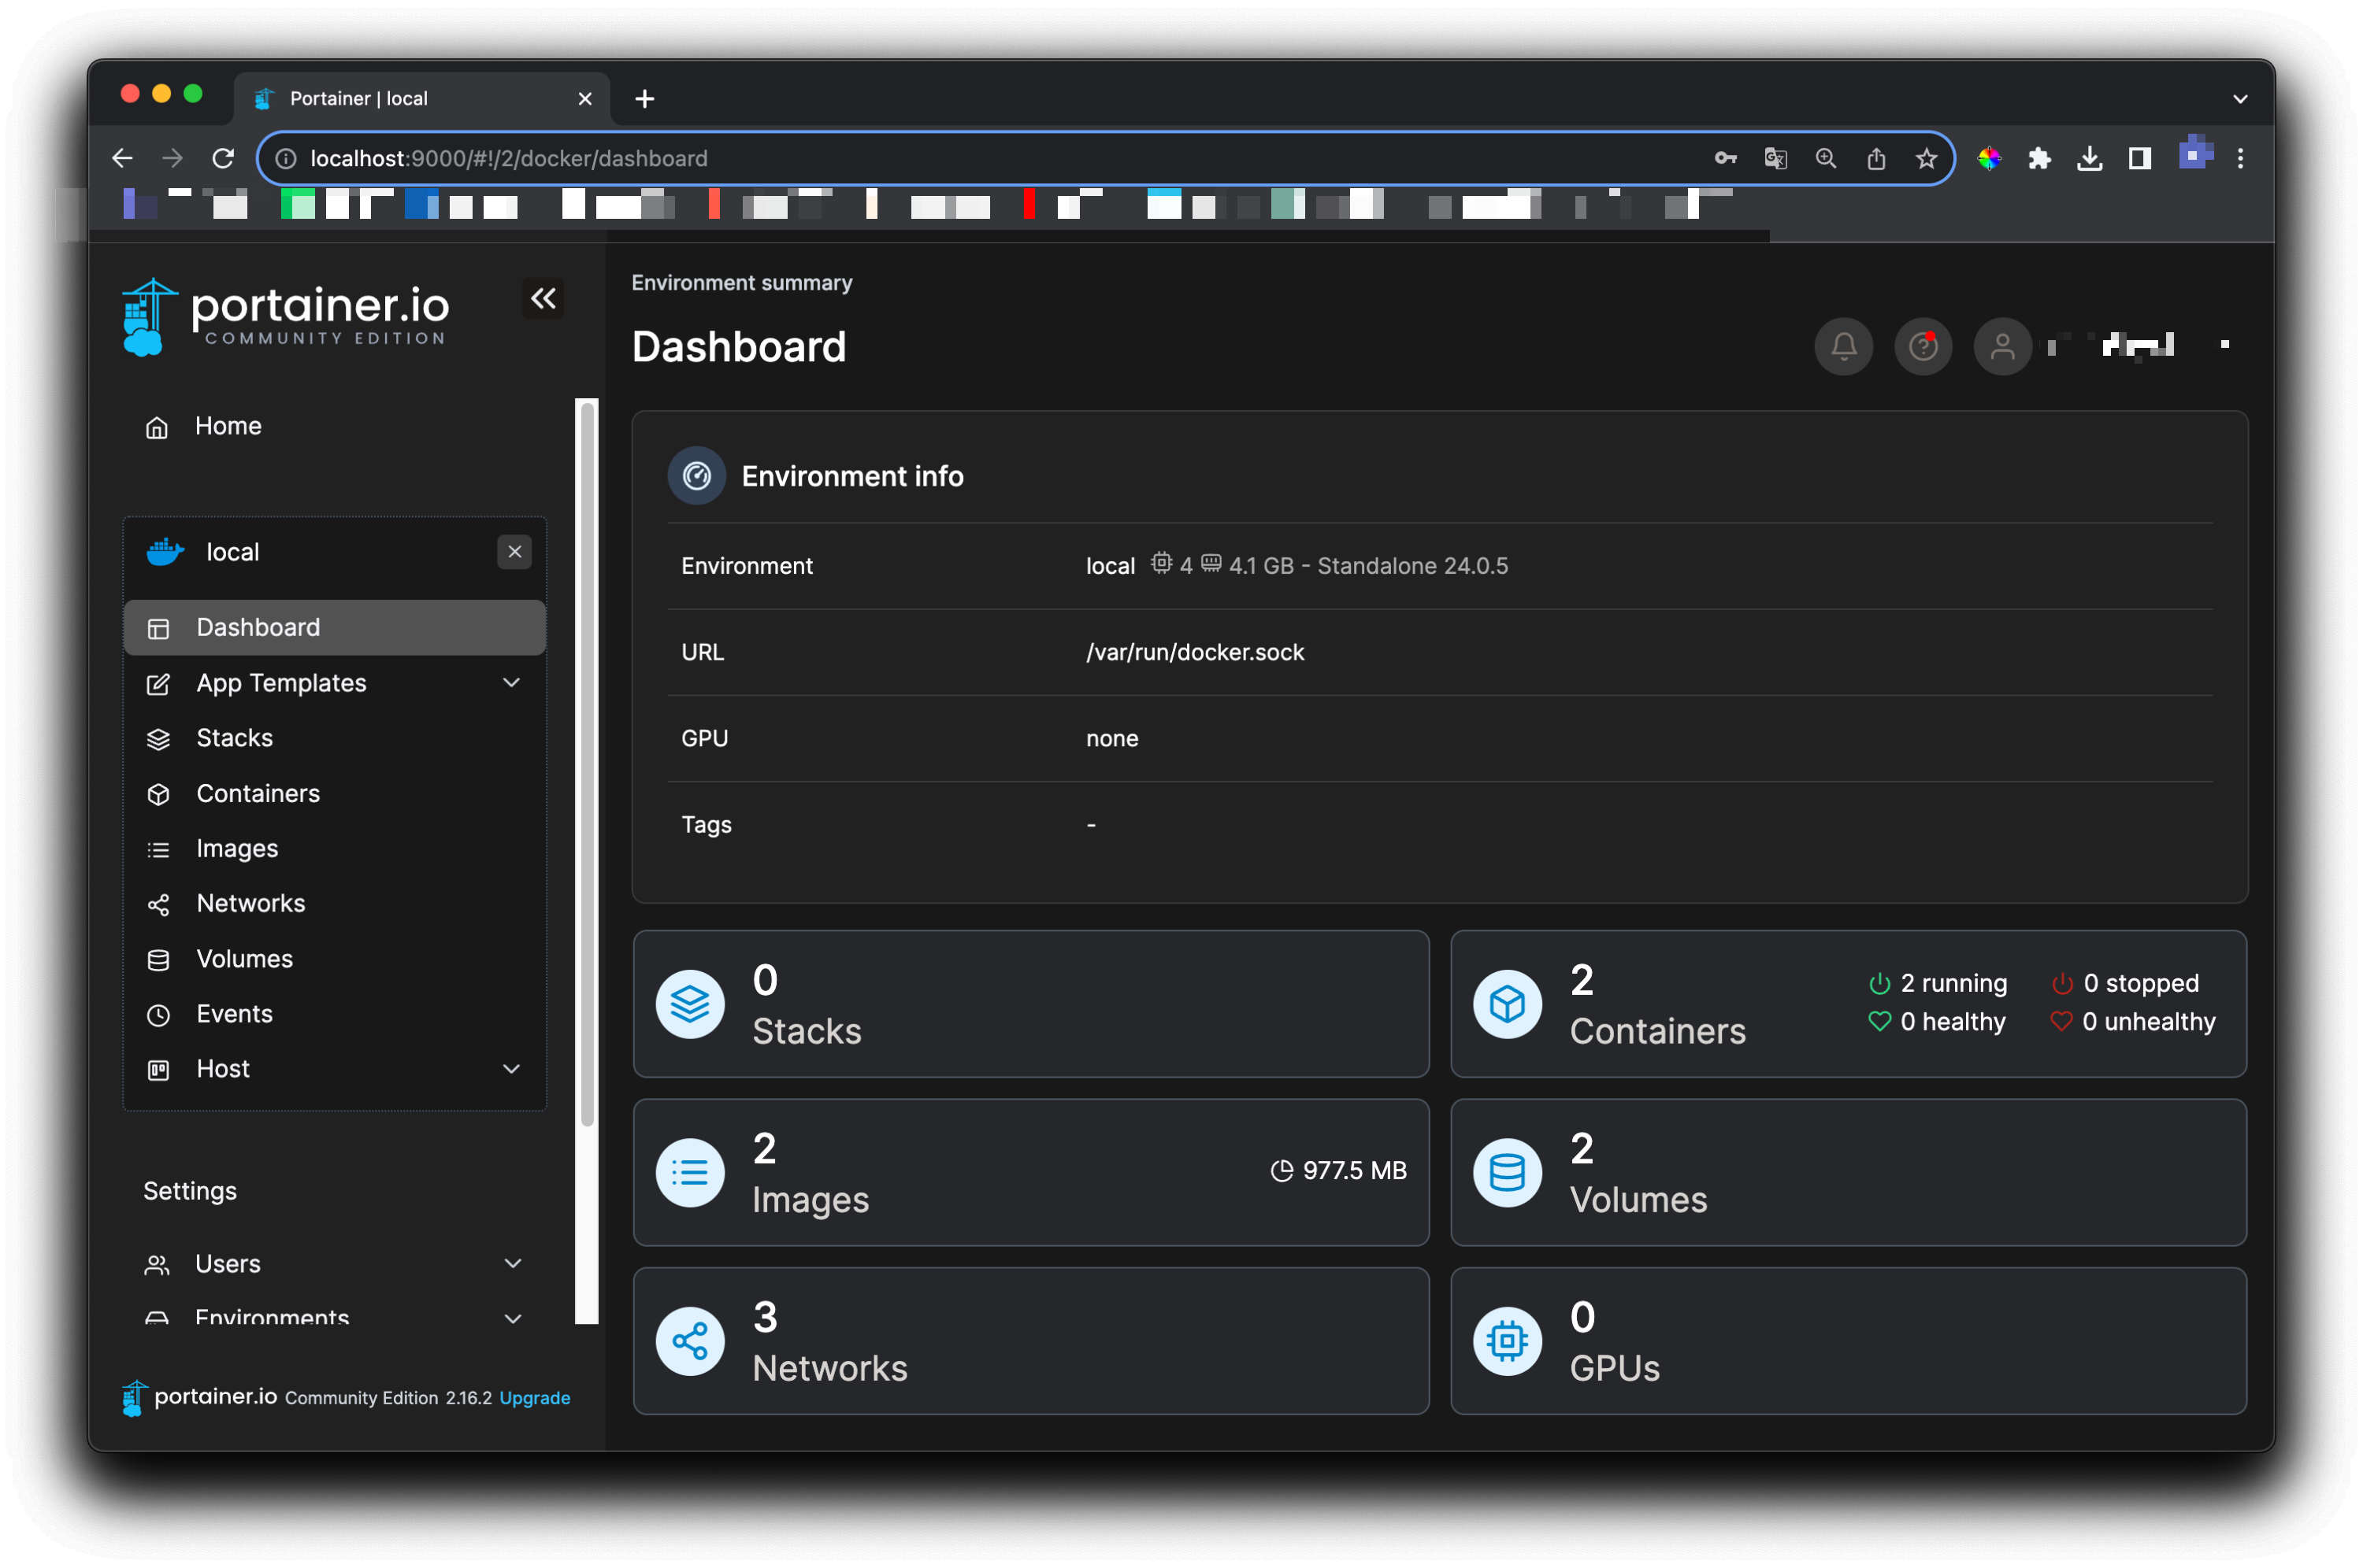This screenshot has width=2363, height=1568.
Task: Click the Containers tile cube icon
Action: 1507,1004
